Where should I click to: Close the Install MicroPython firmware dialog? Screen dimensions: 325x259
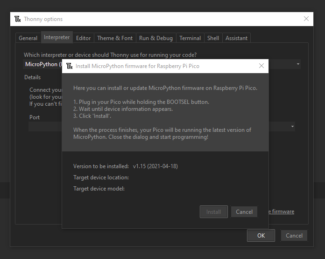[x=261, y=66]
